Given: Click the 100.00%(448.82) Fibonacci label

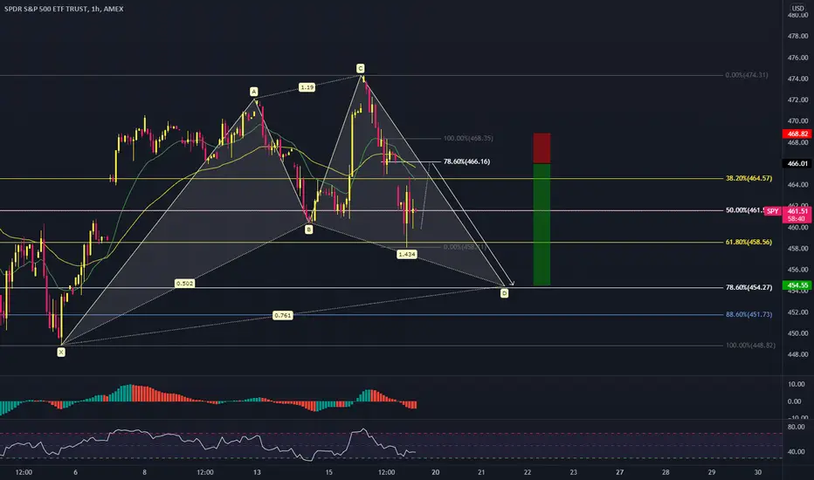Looking at the screenshot, I should click(750, 346).
